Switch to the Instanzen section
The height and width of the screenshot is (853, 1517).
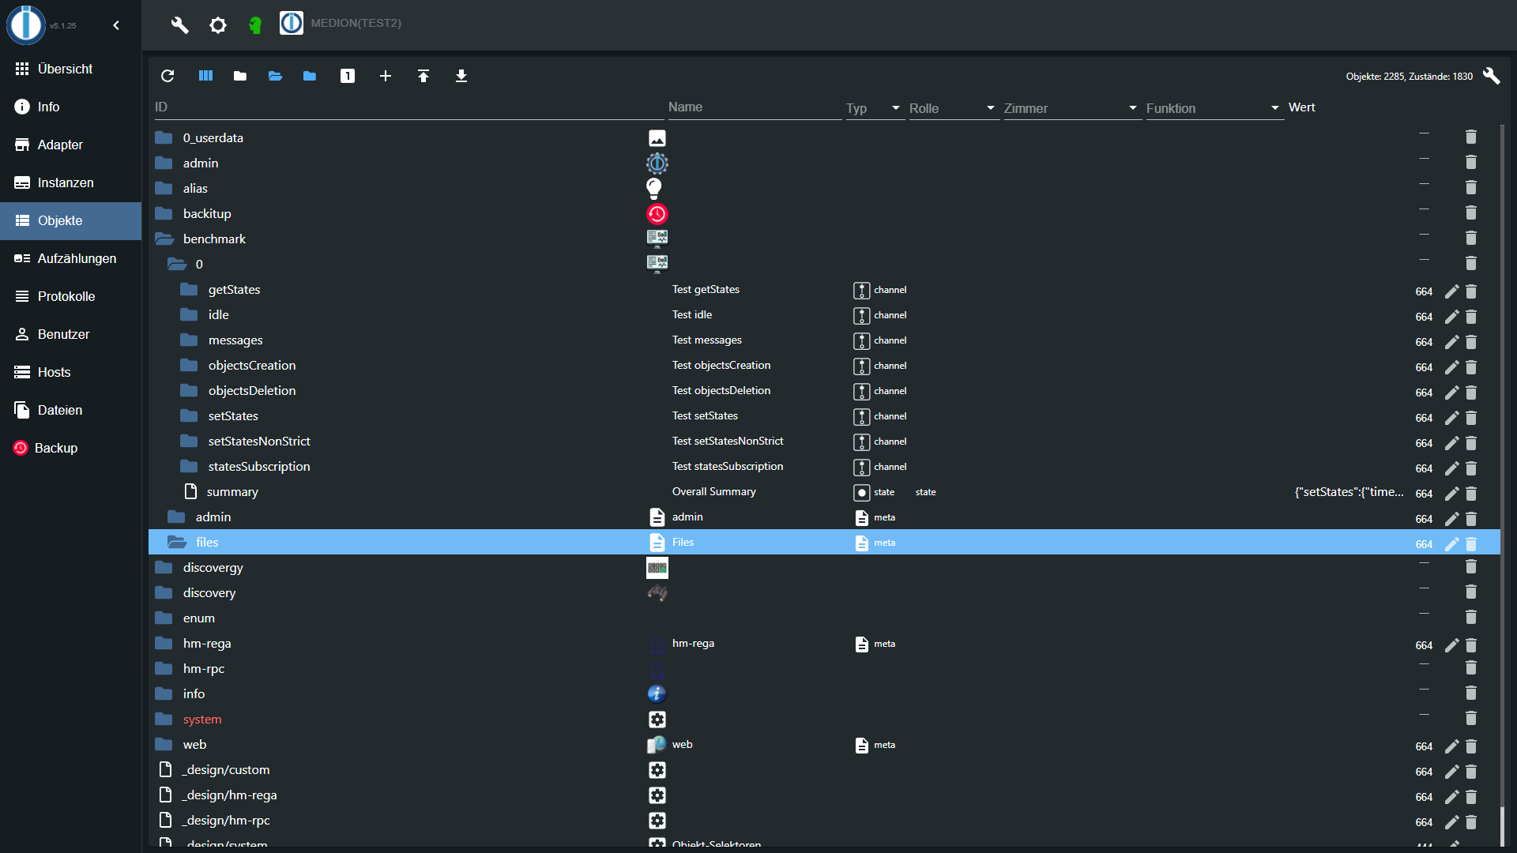click(64, 182)
